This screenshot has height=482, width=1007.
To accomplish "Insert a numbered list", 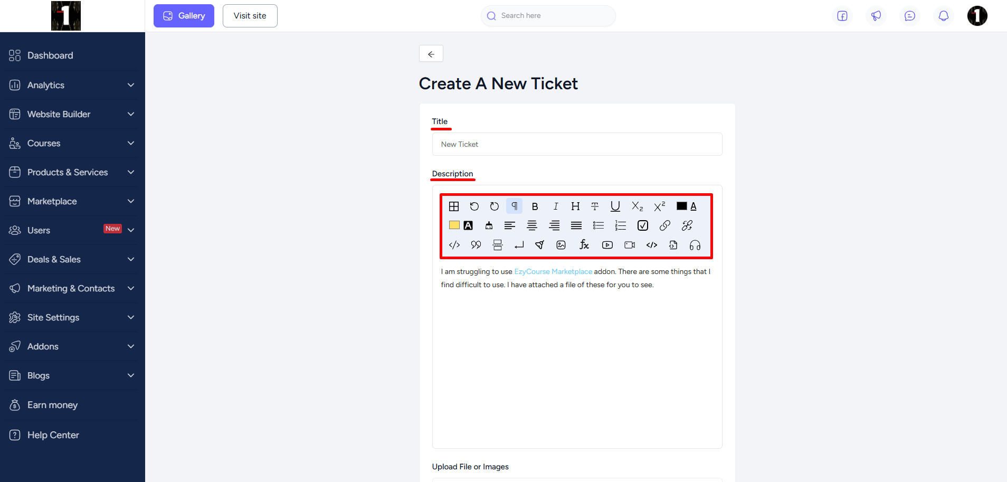I will pyautogui.click(x=620, y=226).
